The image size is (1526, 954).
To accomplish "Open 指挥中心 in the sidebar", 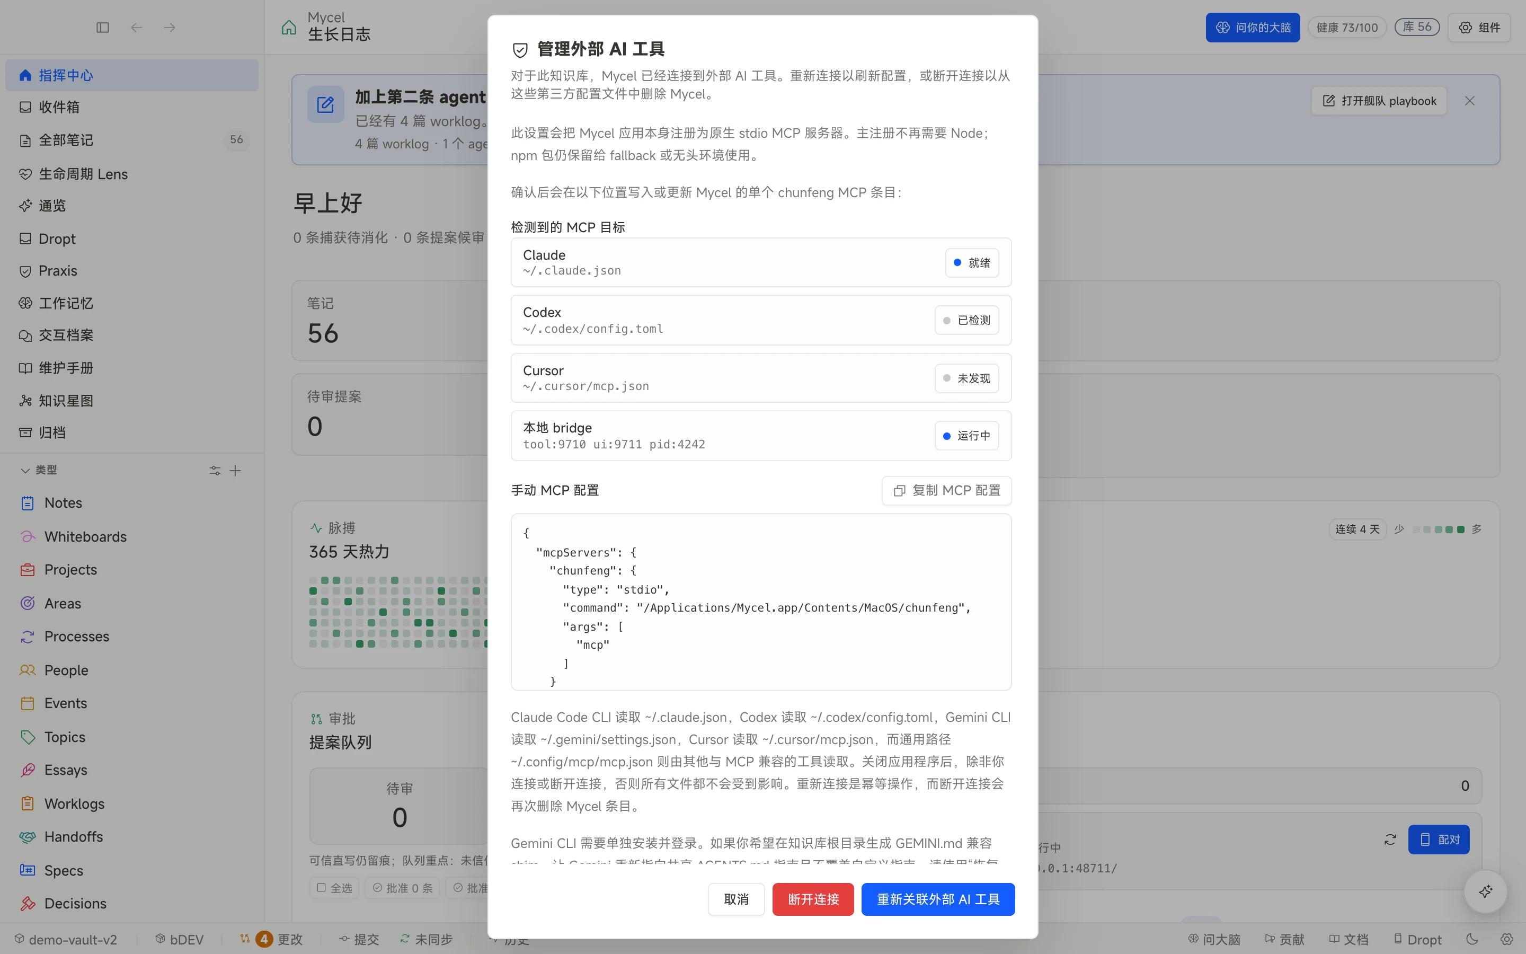I will [132, 75].
